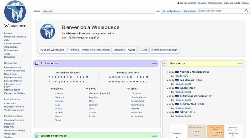Screen dimensions: 251x138
Task: Click Portal de la comunidad banner button
Action: pos(96,50)
